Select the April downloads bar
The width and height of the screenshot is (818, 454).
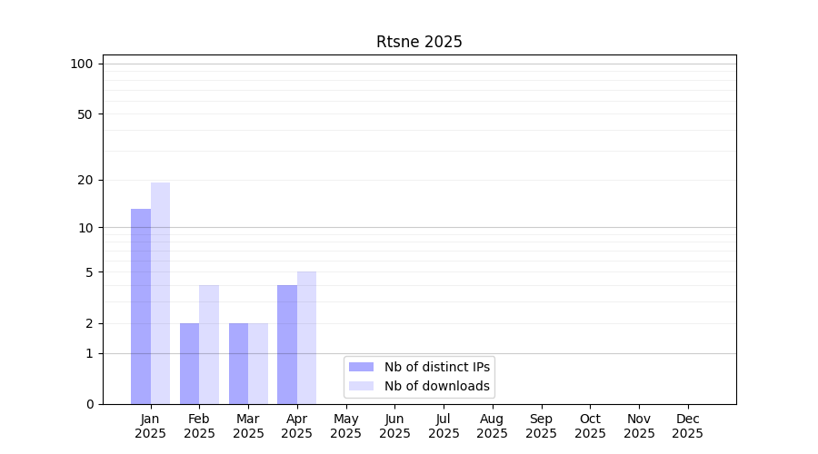pos(306,338)
